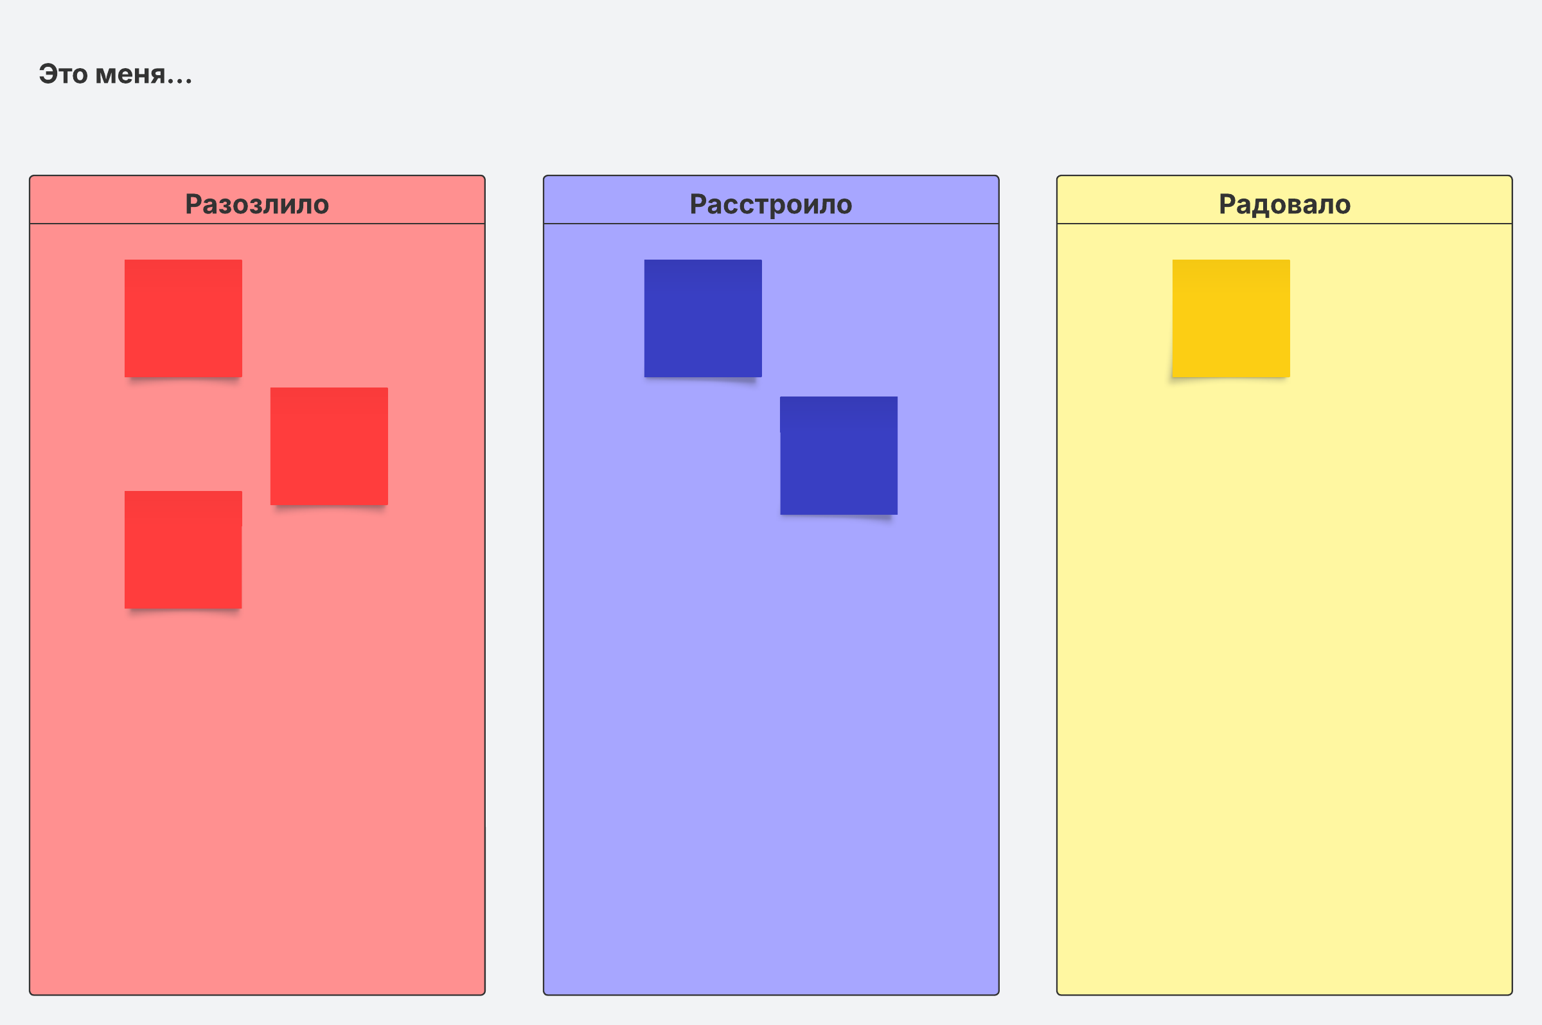Select the "Расстроило" column header
The height and width of the screenshot is (1025, 1542).
coord(771,204)
